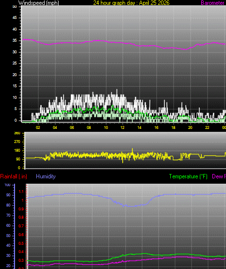Select the '5' windspeed axis value

click(16, 109)
